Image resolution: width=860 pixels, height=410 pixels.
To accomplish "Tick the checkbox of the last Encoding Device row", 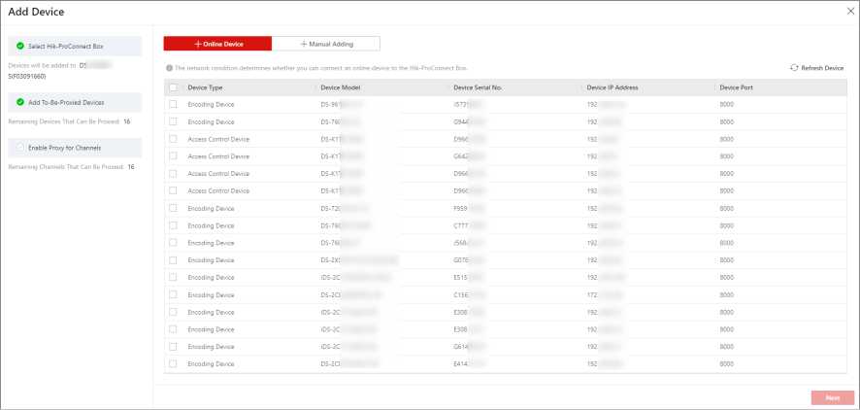I will 173,363.
